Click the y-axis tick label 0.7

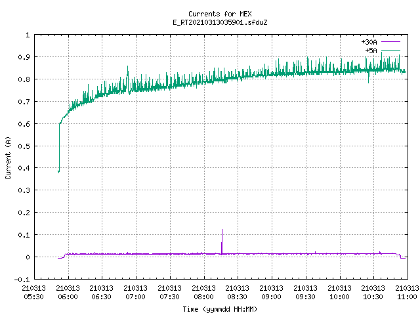coord(24,102)
